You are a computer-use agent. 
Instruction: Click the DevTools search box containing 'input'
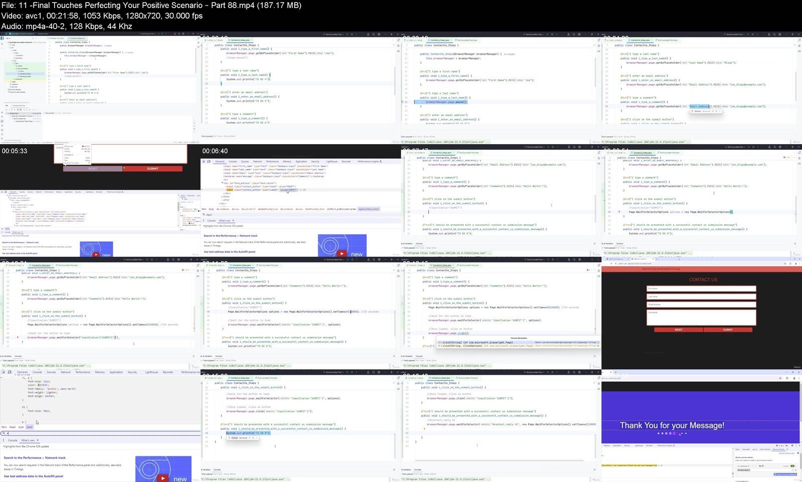[301, 215]
